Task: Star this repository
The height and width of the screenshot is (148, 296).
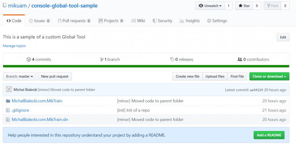Action: coord(244,6)
